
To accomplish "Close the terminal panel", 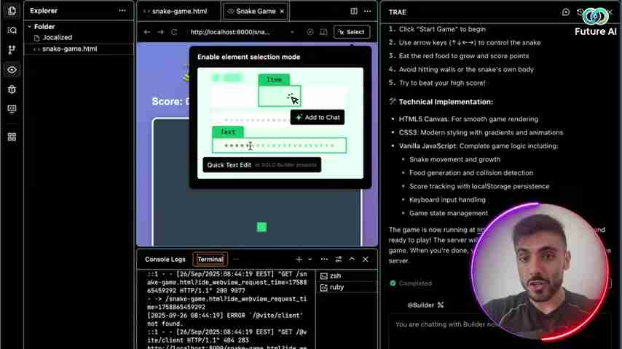I will click(x=366, y=260).
